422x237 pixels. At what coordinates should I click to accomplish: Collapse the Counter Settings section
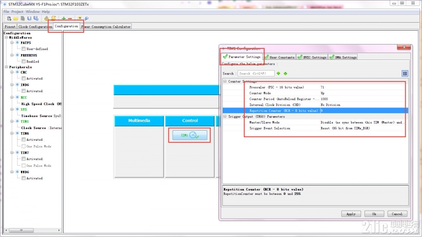[x=225, y=81]
